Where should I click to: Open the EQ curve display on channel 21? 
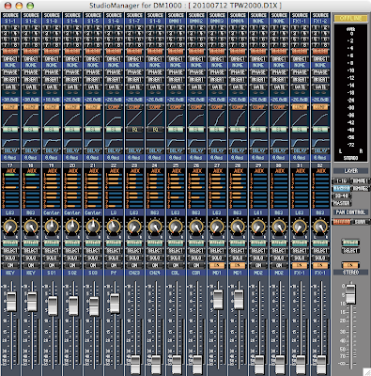pos(93,141)
